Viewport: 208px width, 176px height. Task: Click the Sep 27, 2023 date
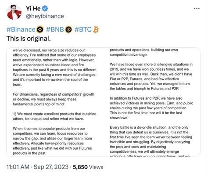click(x=51, y=167)
